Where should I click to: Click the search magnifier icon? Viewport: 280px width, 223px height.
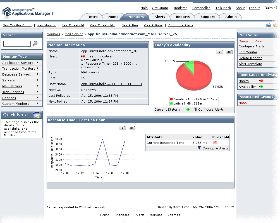pyautogui.click(x=35, y=43)
